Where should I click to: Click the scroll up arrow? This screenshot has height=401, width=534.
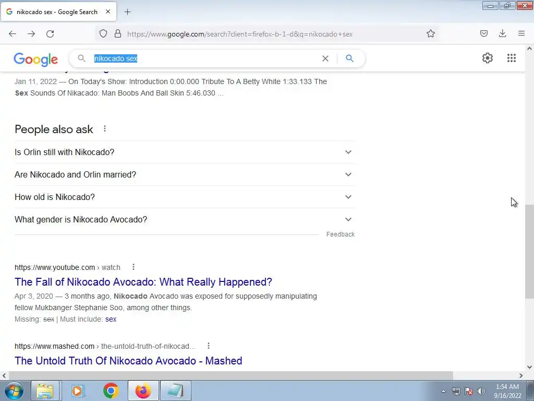point(530,49)
